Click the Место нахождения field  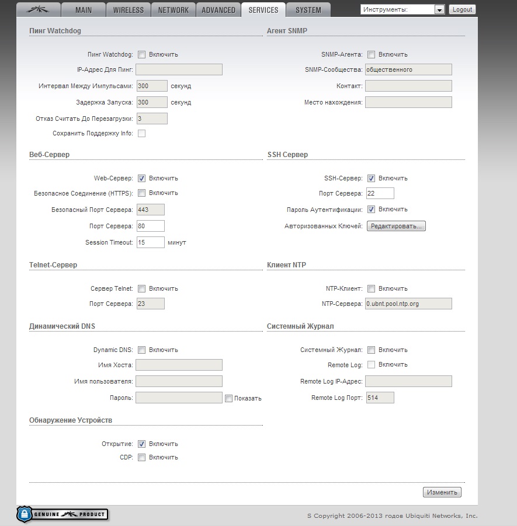408,102
